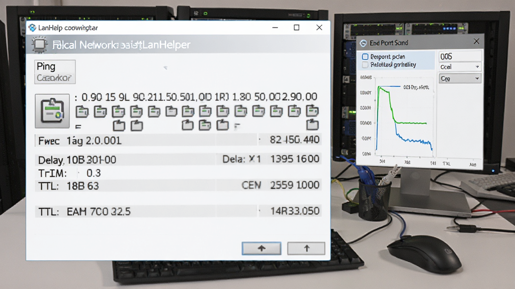This screenshot has height=289, width=515.
Task: Click the last folder icon in the upper icon row
Action: [312, 111]
